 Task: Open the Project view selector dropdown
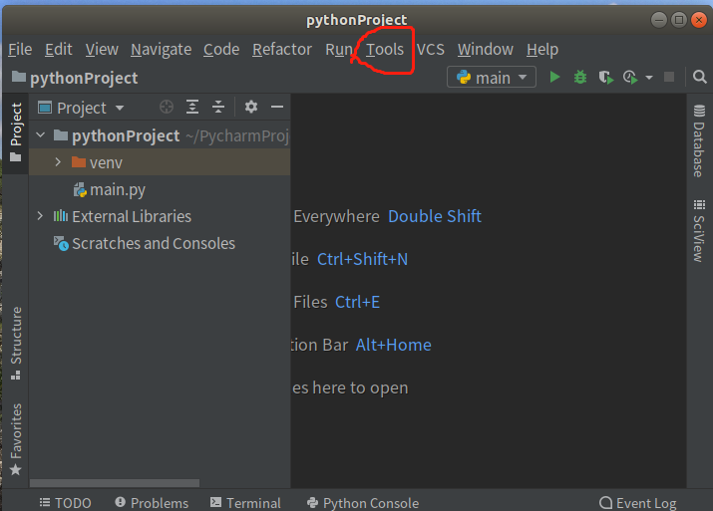tap(81, 108)
